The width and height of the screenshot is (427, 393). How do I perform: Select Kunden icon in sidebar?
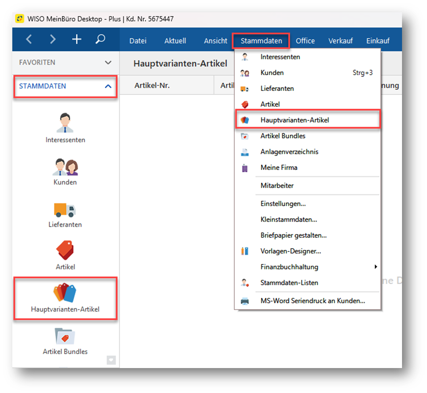click(65, 171)
